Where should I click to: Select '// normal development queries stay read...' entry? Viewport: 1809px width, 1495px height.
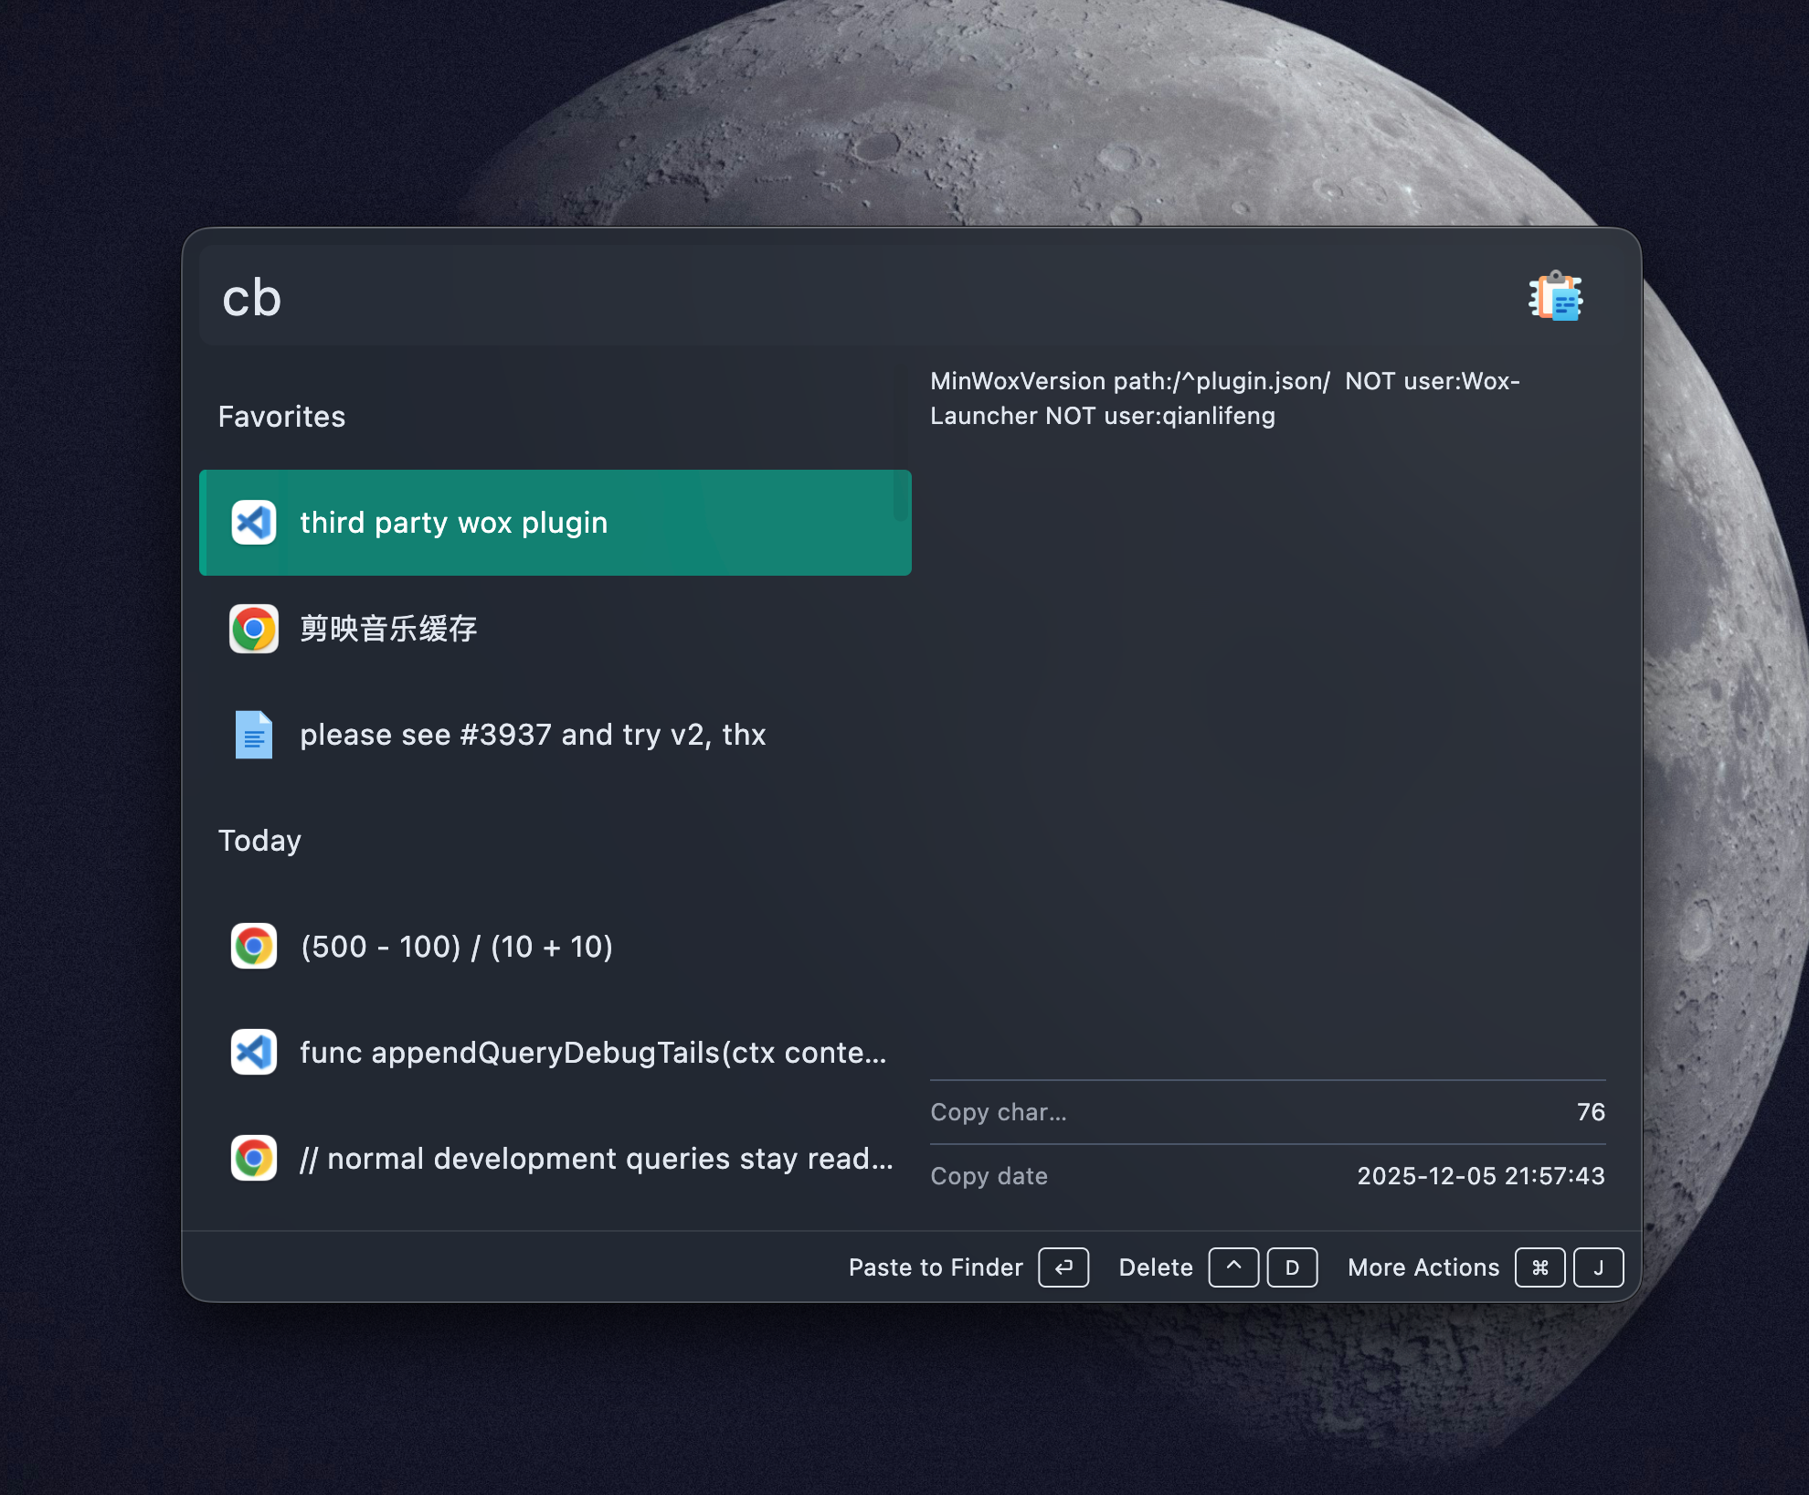click(555, 1159)
